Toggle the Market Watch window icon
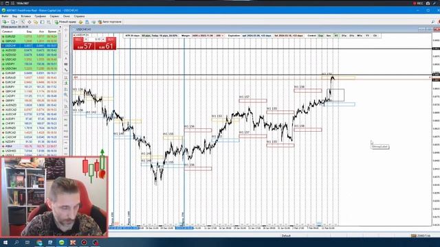Screen dimensions: 440x247 click(x=23, y=22)
